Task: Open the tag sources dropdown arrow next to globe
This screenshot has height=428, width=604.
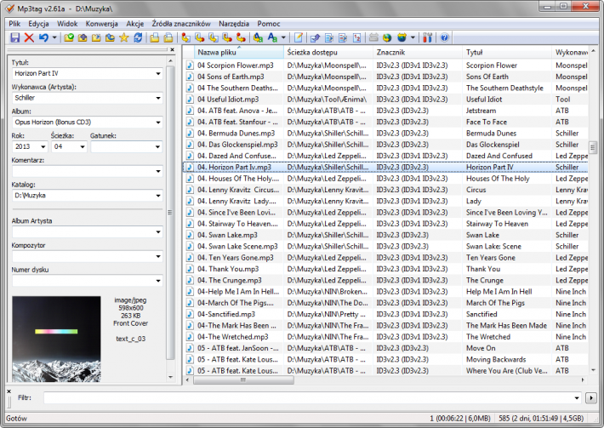Action: pyautogui.click(x=413, y=37)
